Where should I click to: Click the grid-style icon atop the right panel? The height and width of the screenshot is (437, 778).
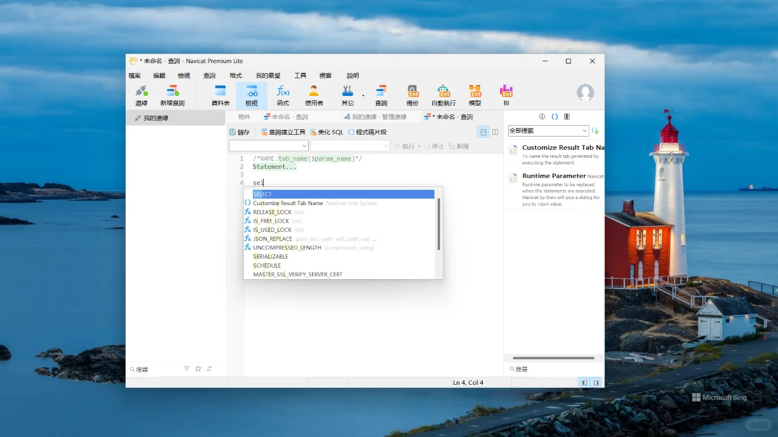pyautogui.click(x=566, y=117)
